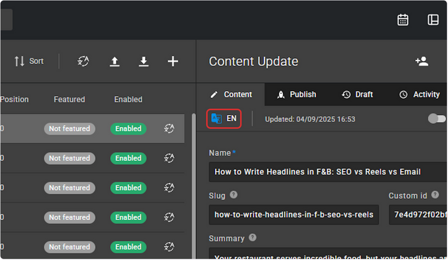Viewport: 448px width, 260px height.
Task: Toggle the side panel layout icon
Action: tap(433, 20)
